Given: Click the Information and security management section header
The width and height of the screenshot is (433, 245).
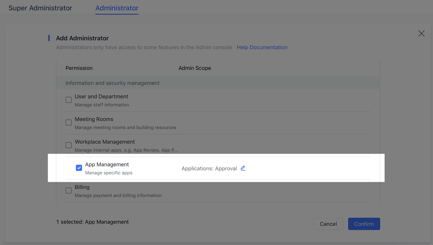Looking at the screenshot, I should click(x=112, y=83).
